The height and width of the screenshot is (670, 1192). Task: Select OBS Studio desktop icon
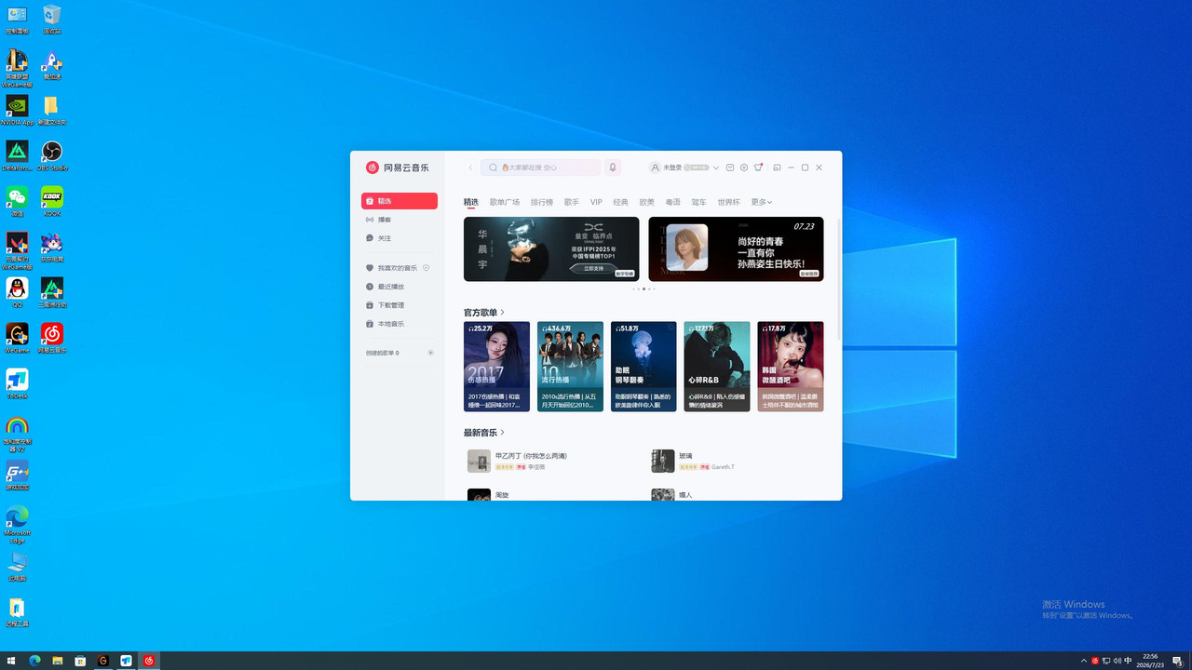click(52, 155)
